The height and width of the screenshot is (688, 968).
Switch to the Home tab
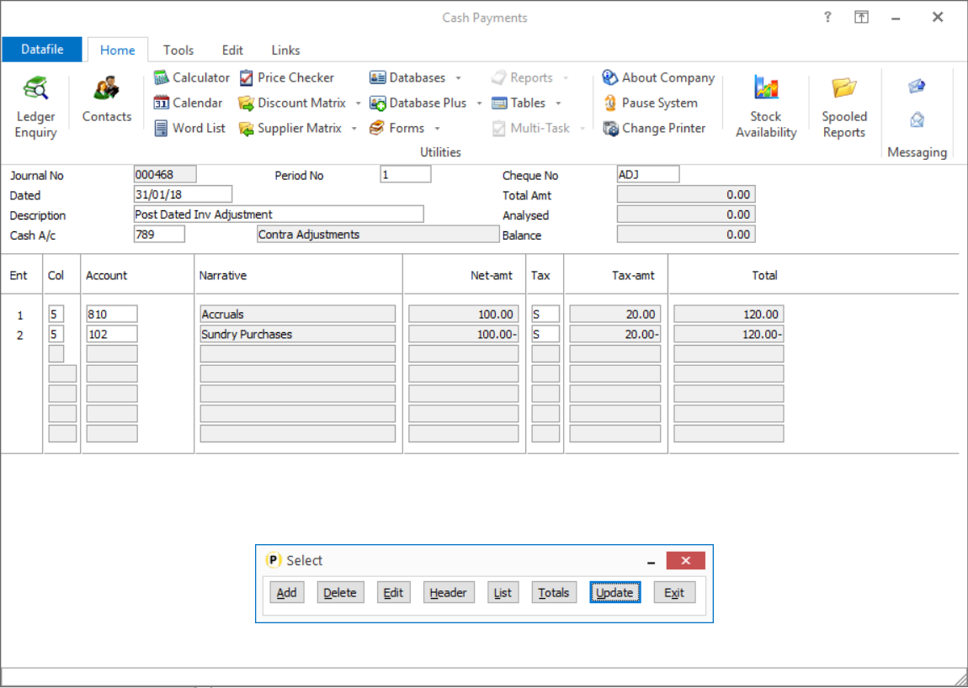(117, 50)
